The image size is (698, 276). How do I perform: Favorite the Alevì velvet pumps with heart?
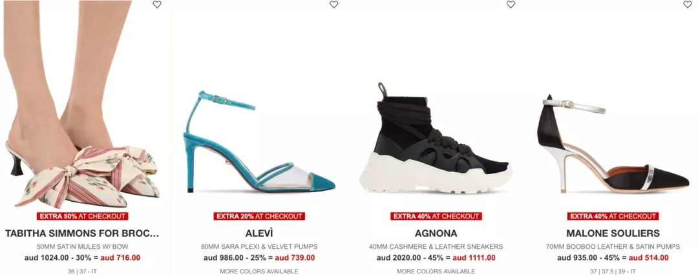334,5
